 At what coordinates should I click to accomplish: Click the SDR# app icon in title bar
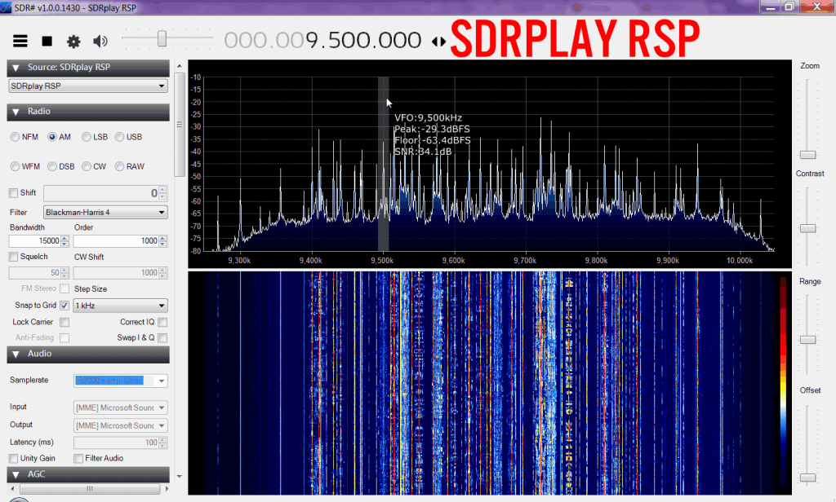tap(6, 7)
